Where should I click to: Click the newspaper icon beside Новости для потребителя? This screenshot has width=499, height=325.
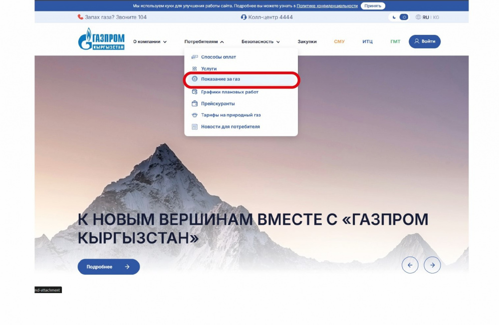tap(195, 127)
